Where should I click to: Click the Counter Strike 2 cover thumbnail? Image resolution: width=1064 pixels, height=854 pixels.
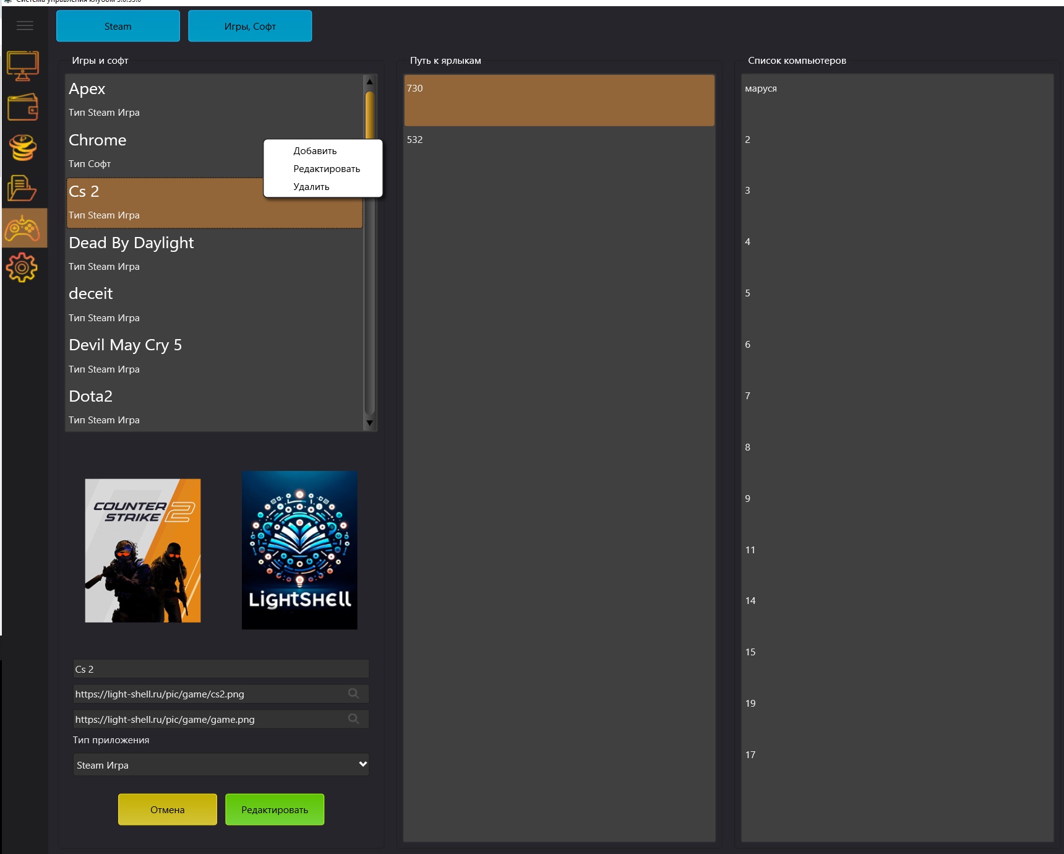coord(143,551)
